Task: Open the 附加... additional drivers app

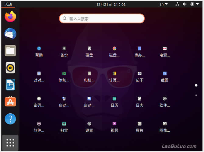Action: pos(64,77)
